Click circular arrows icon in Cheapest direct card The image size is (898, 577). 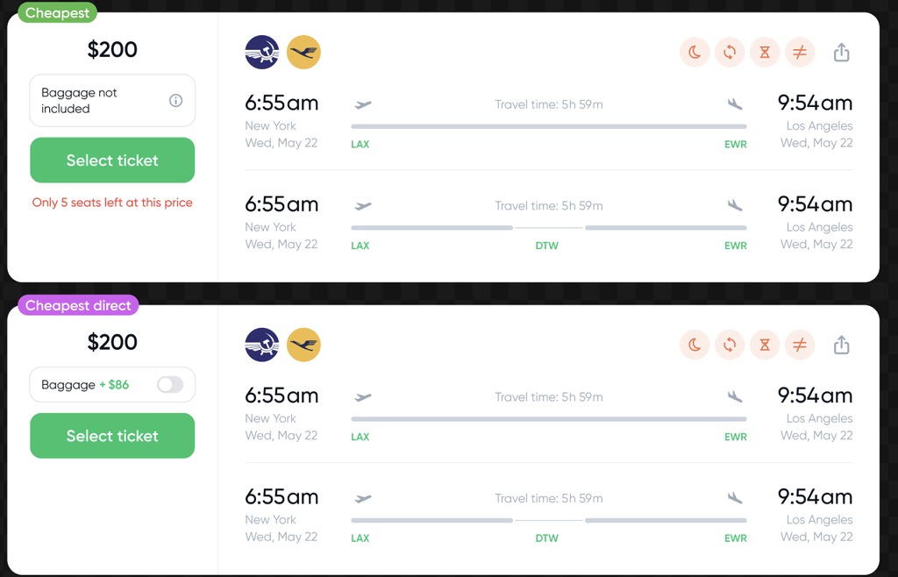tap(730, 345)
